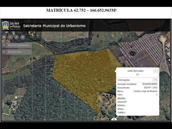This screenshot has height=129, width=172.
Task: Click the SEMVOP label in the popup
Action: (122, 102)
